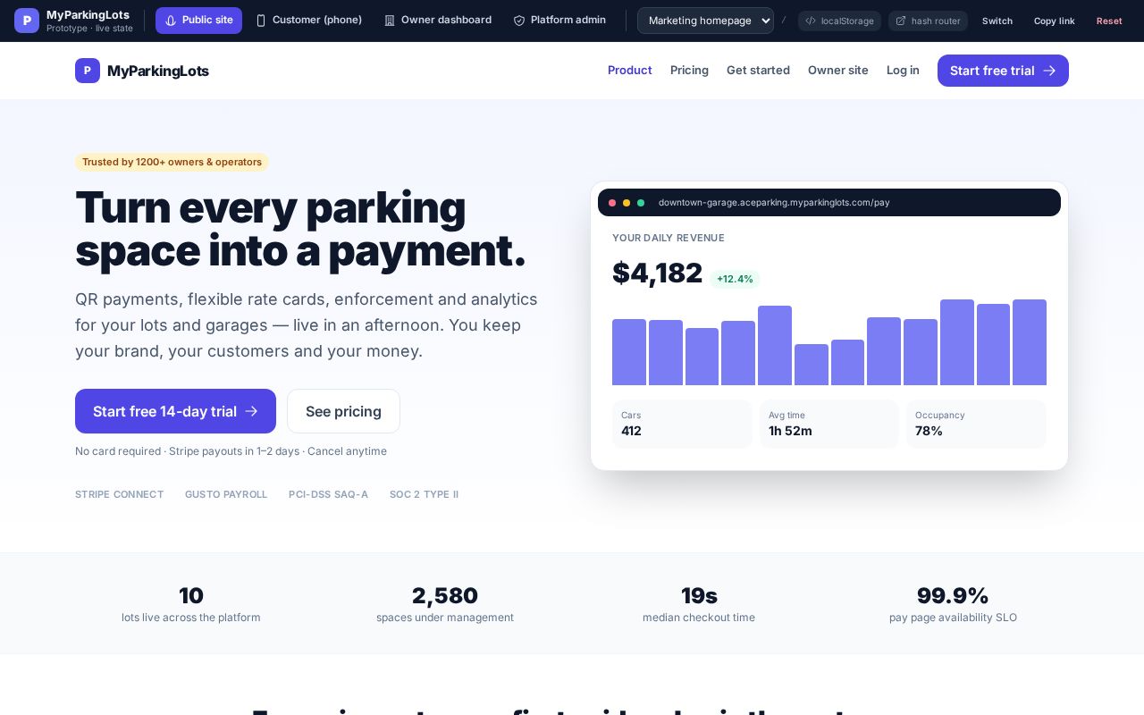Open the Product nav link
The height and width of the screenshot is (715, 1144).
pos(630,71)
